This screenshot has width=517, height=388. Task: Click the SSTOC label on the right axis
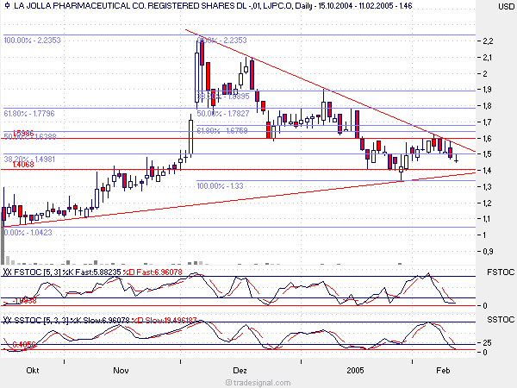(x=501, y=320)
